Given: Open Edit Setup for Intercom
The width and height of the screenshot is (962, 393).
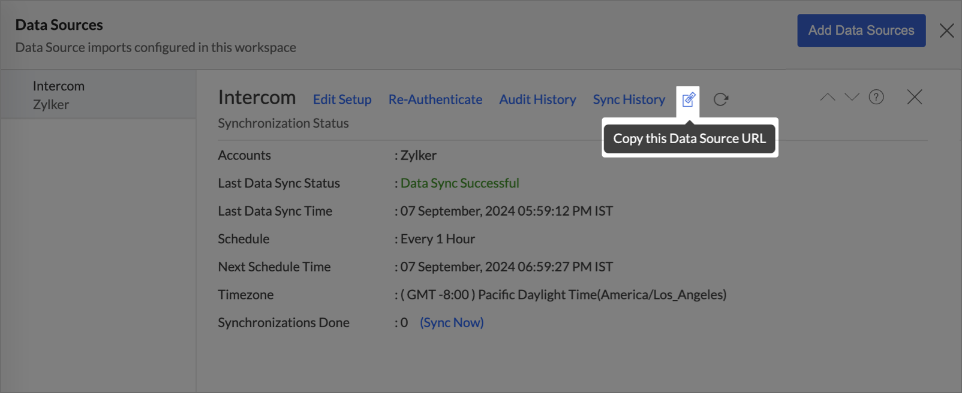Looking at the screenshot, I should [342, 99].
